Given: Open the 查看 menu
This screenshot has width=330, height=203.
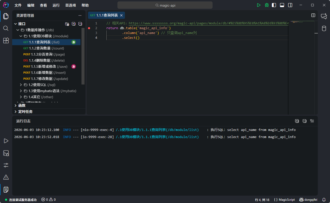Looking at the screenshot, I should 43,5.
